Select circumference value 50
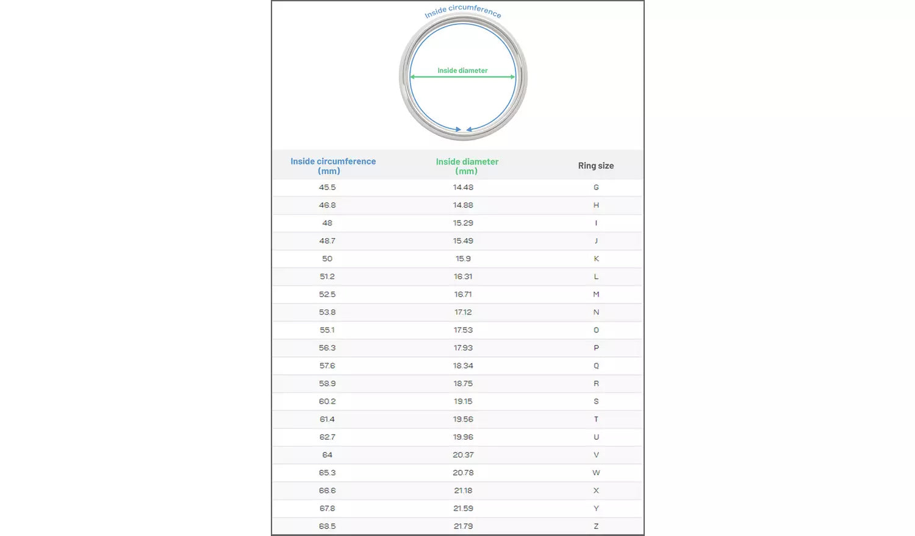This screenshot has height=536, width=915. pyautogui.click(x=327, y=259)
